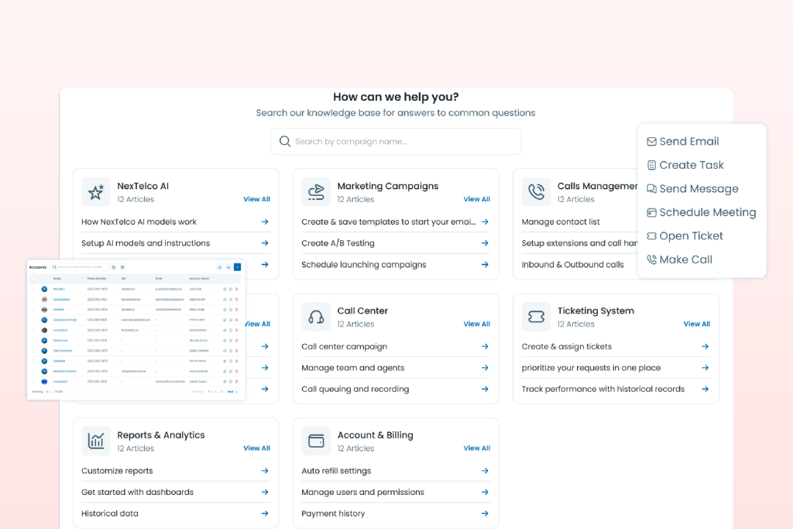Click the Marketing Campaigns category icon
793x529 pixels.
[x=316, y=192]
